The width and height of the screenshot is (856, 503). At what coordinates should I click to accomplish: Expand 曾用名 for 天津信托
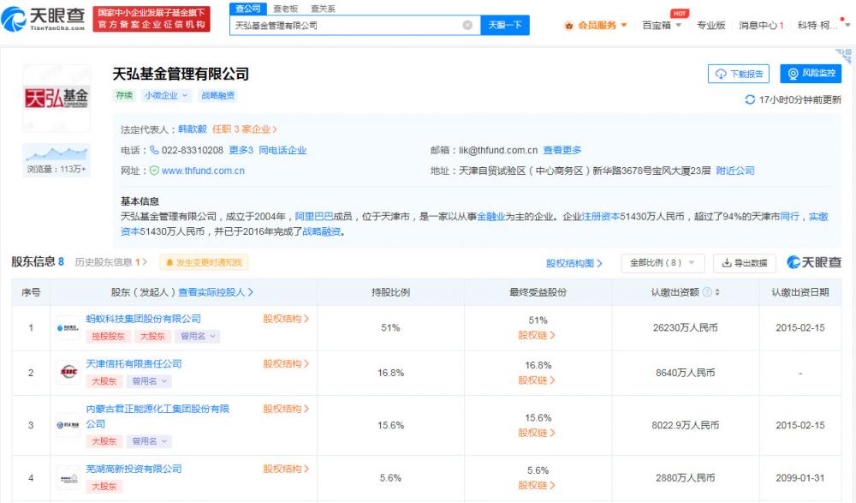click(x=149, y=380)
